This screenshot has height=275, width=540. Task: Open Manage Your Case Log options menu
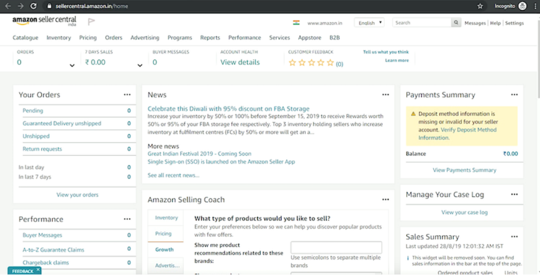[514, 194]
